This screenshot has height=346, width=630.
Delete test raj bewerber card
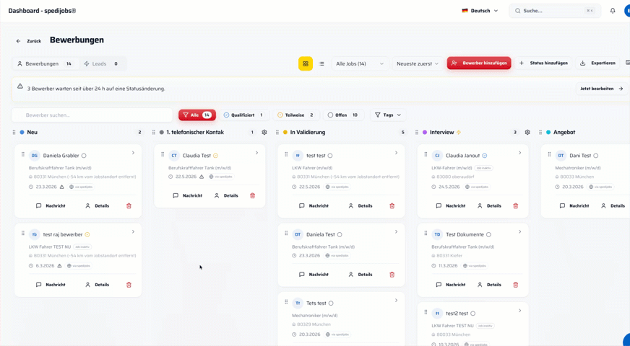pos(129,285)
